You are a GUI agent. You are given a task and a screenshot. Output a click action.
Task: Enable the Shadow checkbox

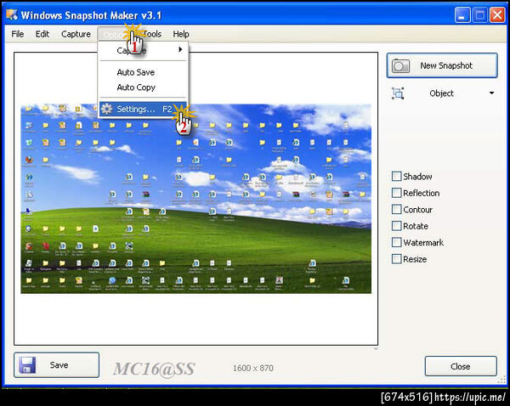click(396, 177)
